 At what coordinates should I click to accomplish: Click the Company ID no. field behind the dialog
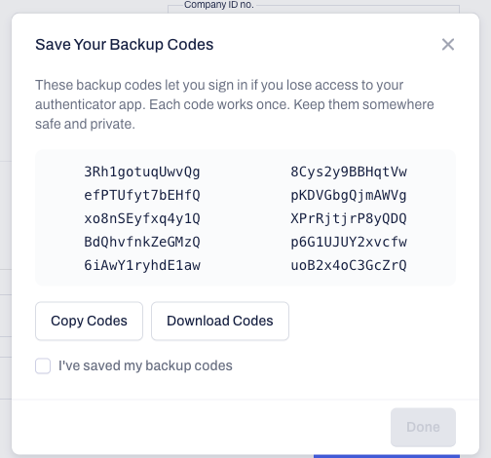314,9
